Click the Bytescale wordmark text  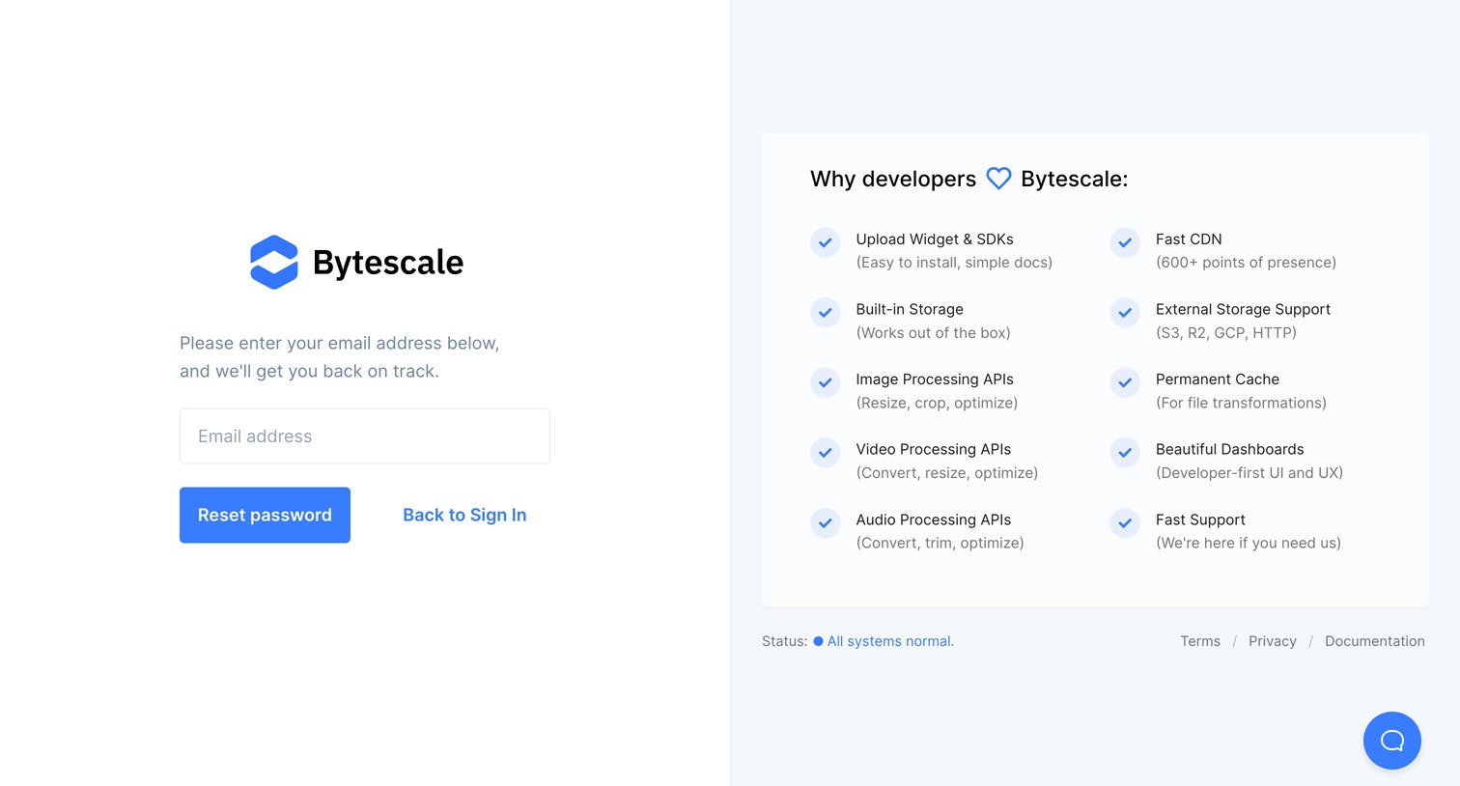point(388,263)
